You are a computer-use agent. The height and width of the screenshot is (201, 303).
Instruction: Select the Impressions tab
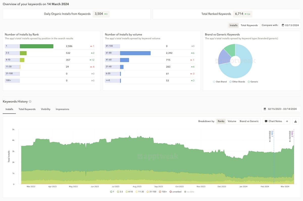tap(62, 109)
